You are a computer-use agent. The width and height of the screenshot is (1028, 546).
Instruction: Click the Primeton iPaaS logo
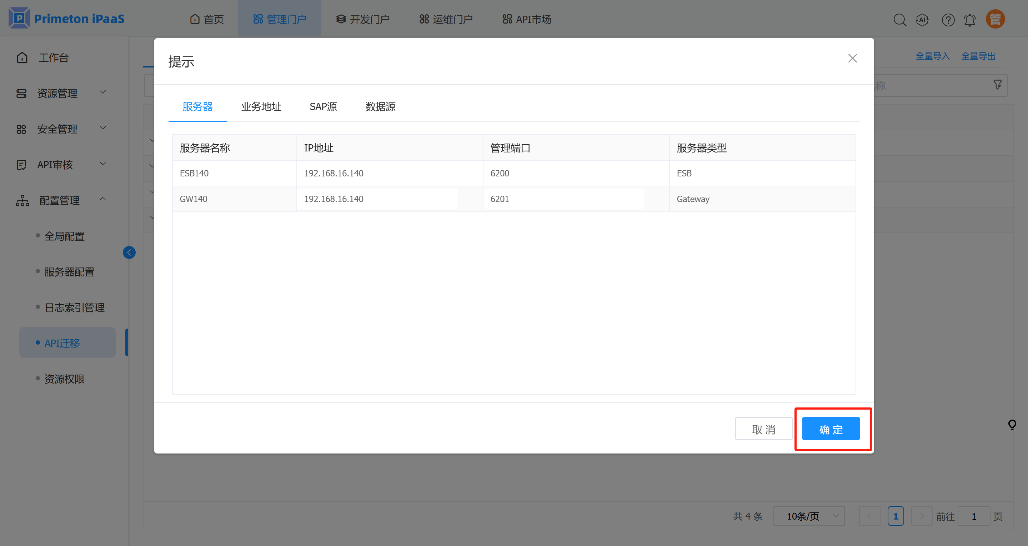(x=67, y=18)
